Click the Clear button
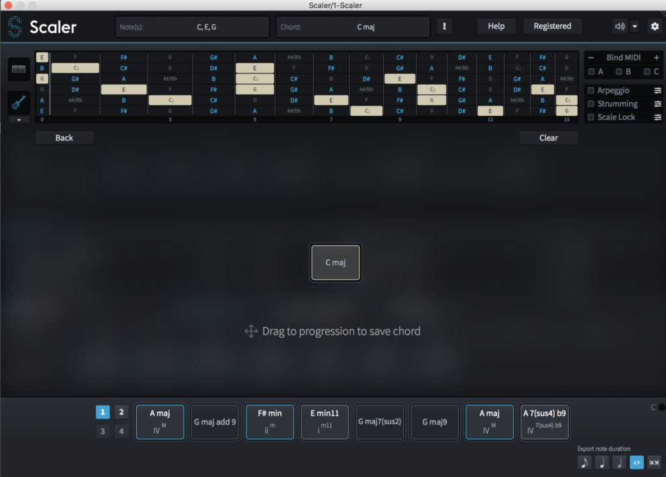666x477 pixels. pyautogui.click(x=548, y=138)
